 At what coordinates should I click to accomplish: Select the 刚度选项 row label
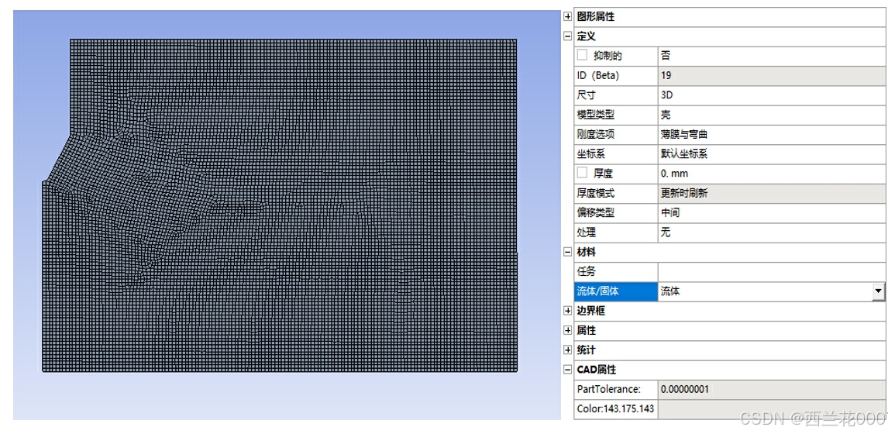[x=615, y=134]
